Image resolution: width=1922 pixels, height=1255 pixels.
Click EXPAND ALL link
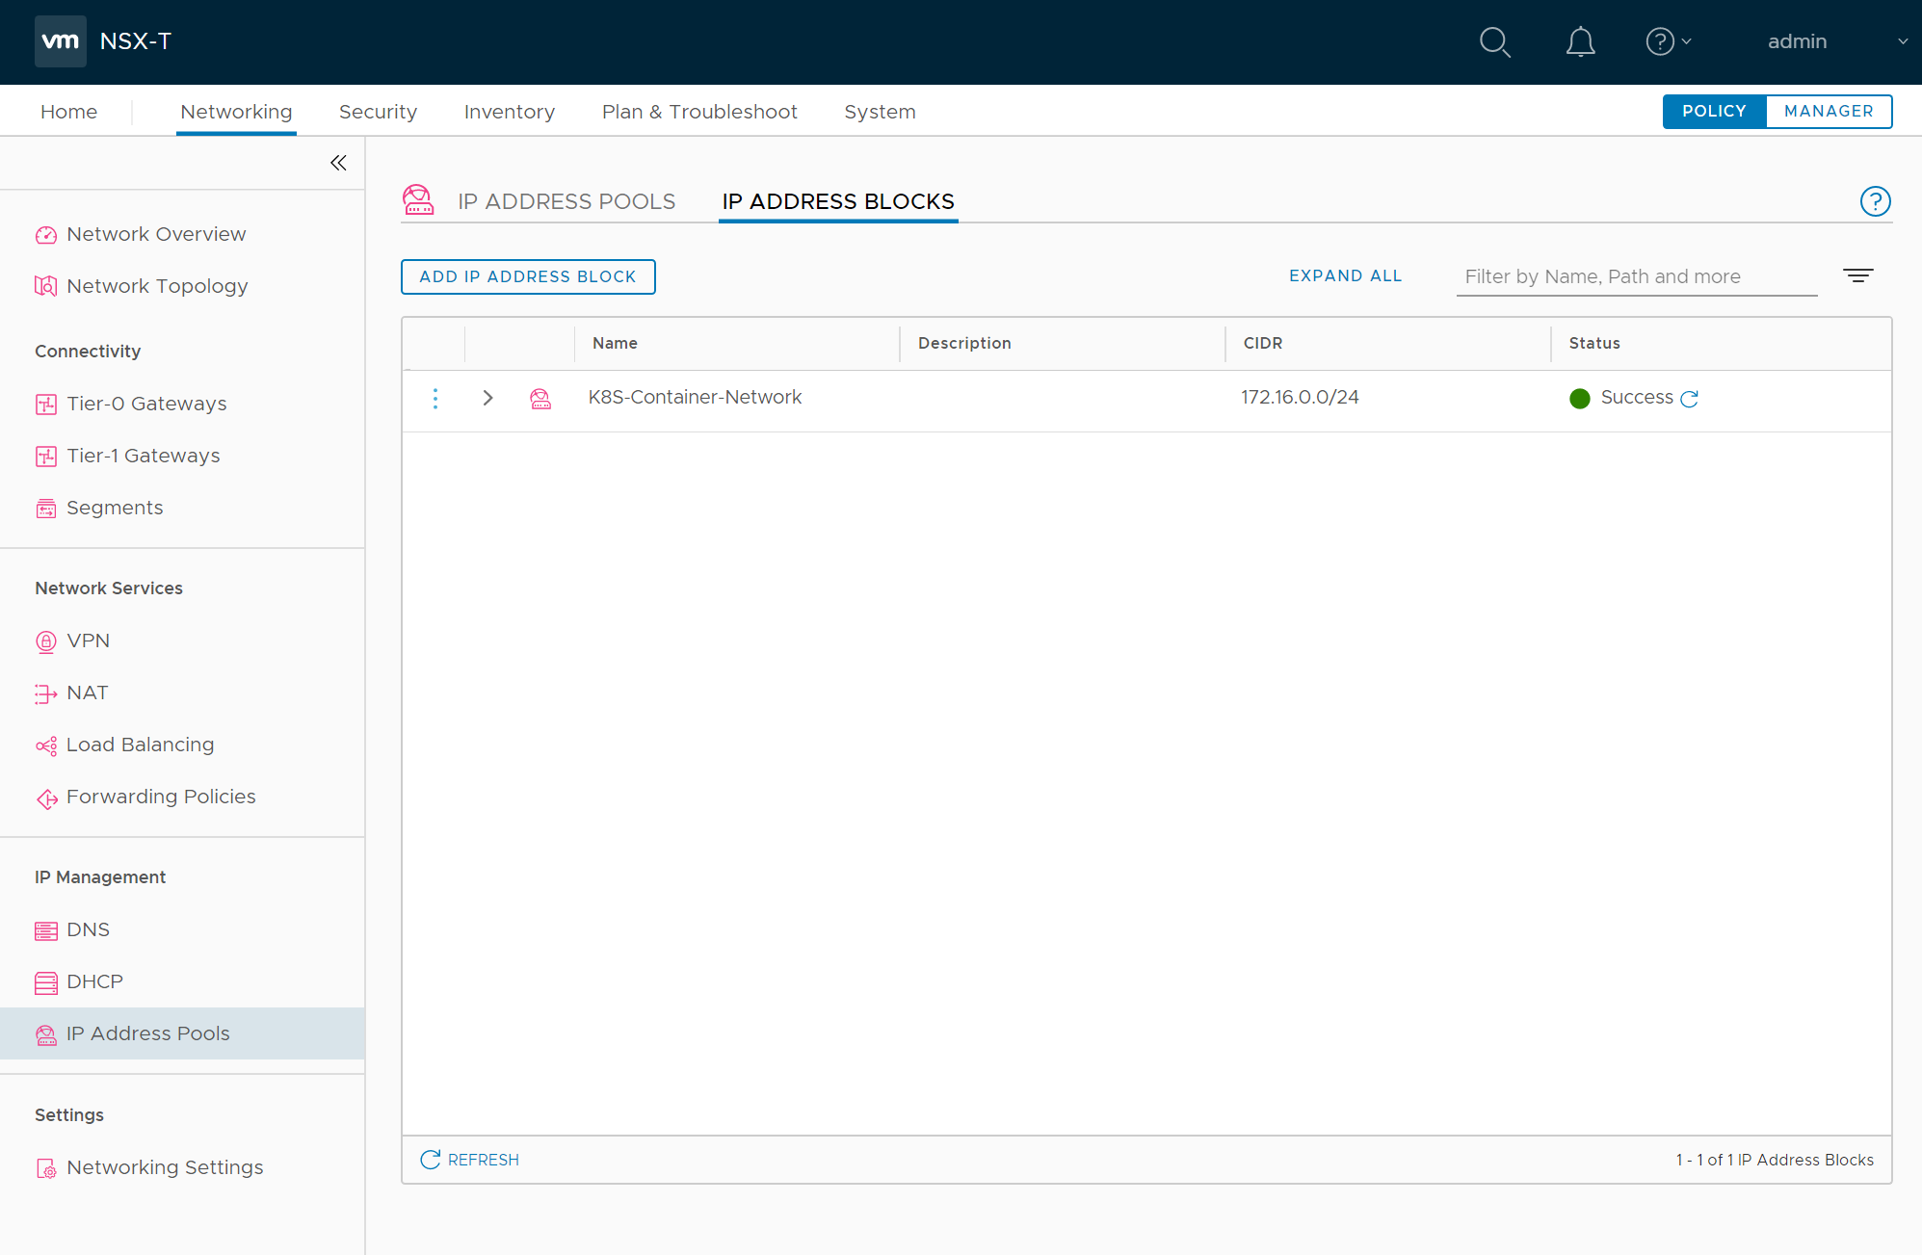pos(1345,275)
